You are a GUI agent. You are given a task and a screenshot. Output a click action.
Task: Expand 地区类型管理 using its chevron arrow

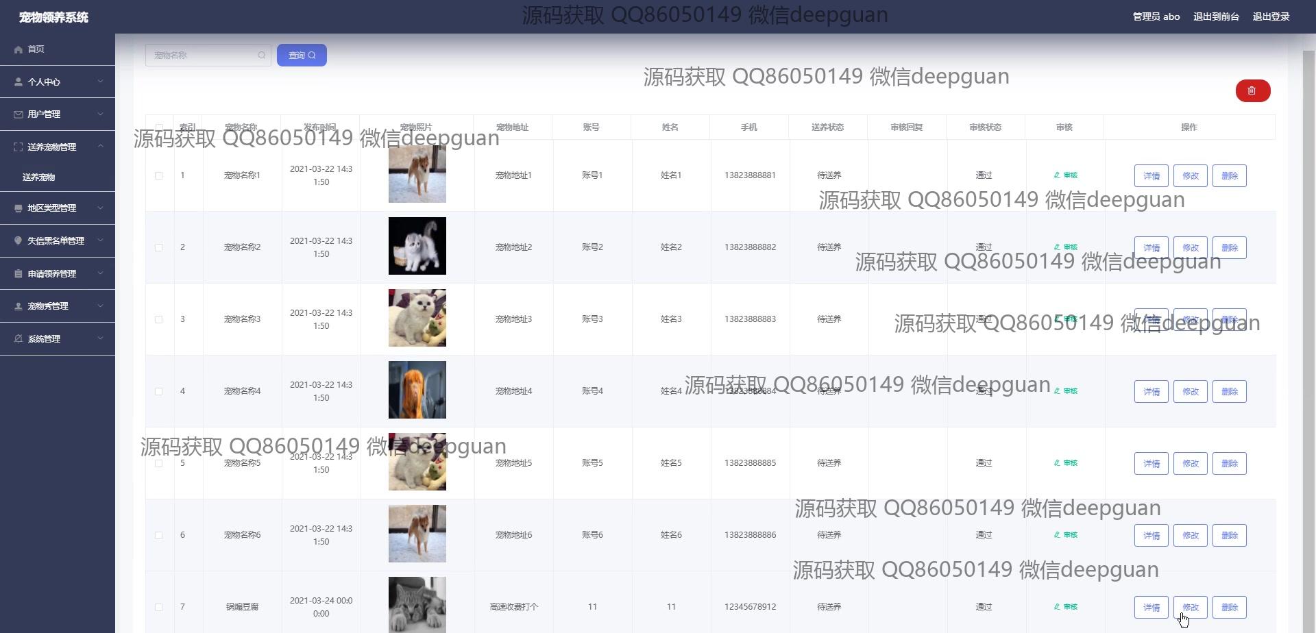click(101, 208)
